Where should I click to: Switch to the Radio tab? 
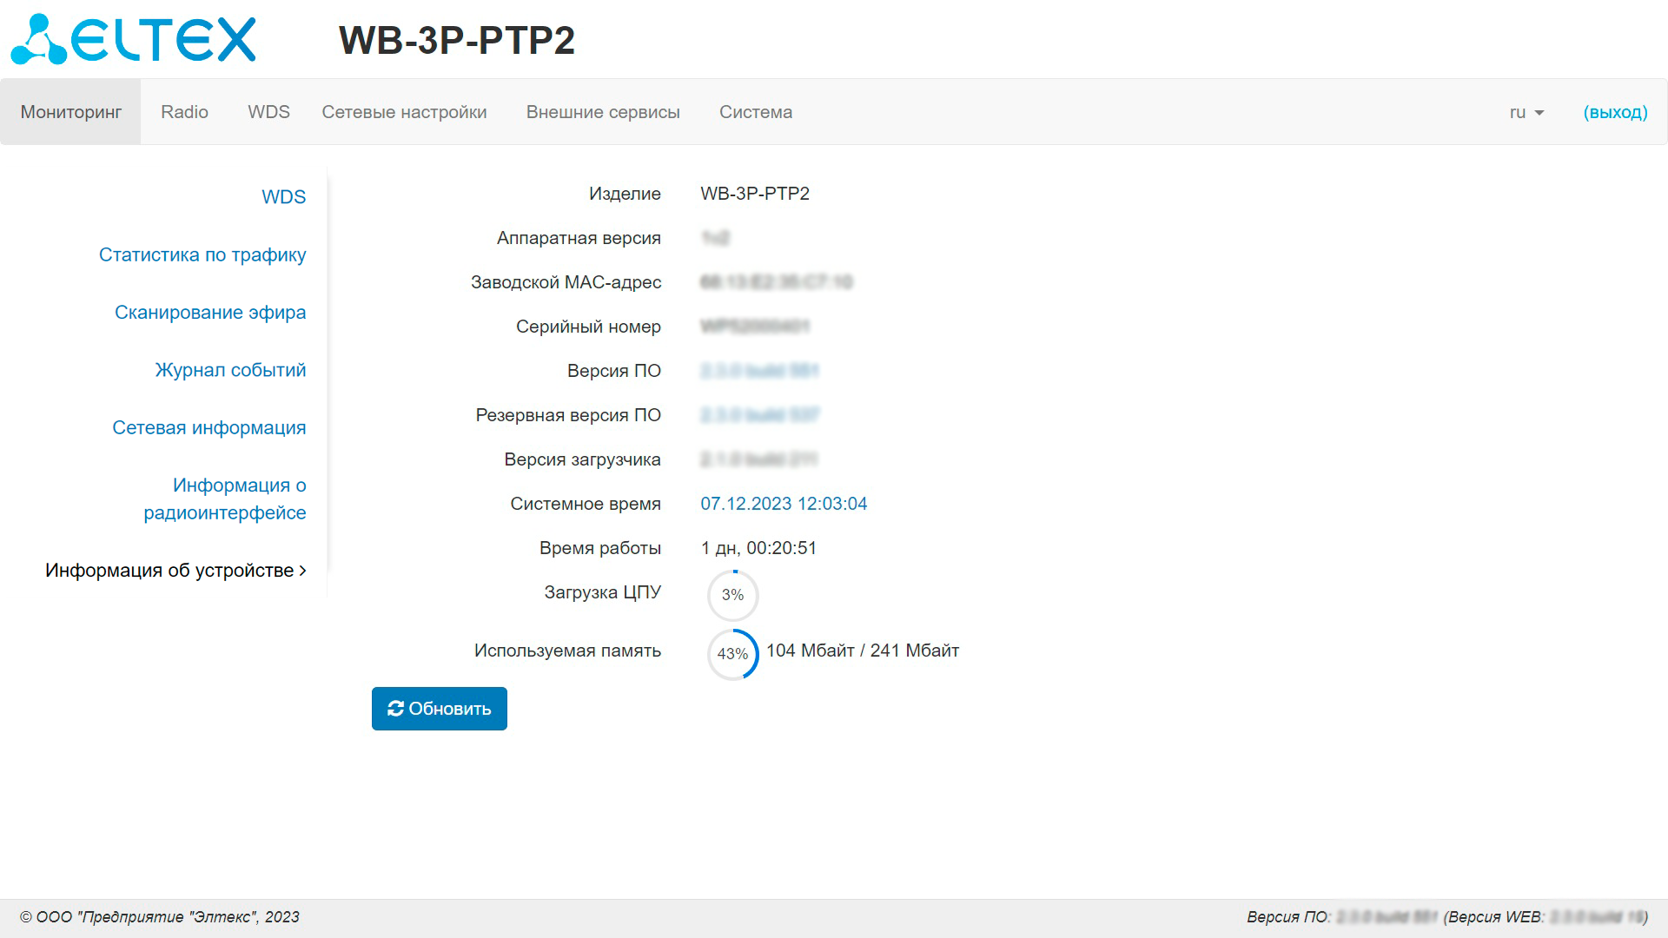click(x=184, y=112)
